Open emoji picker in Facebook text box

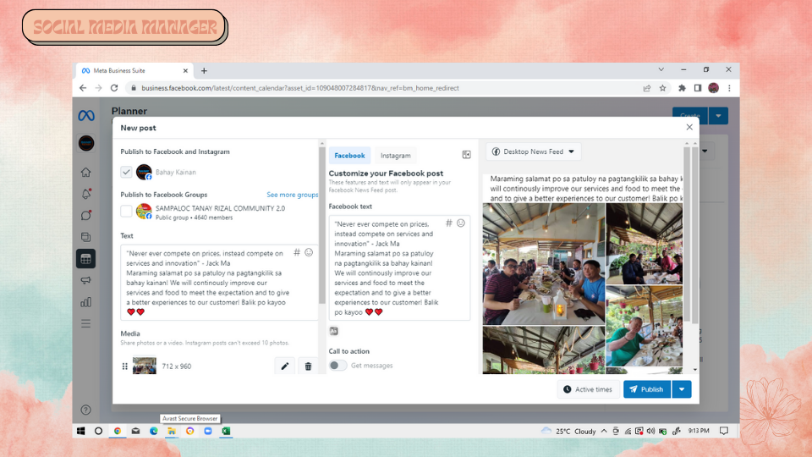point(461,223)
